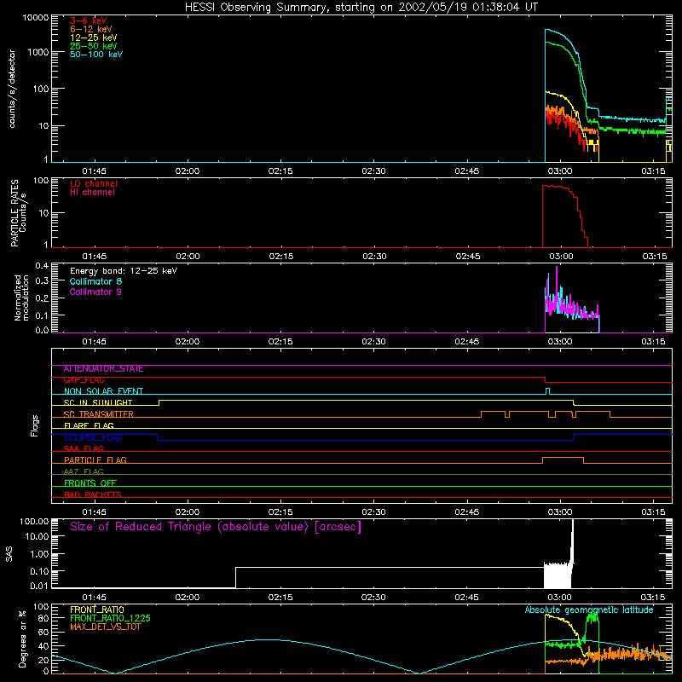Click the 'SAA_FLAG' flag label
Image resolution: width=682 pixels, height=682 pixels.
[84, 449]
